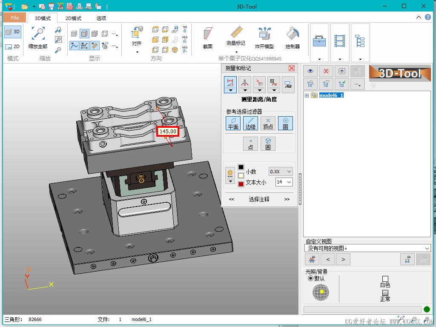Click the 炸开模型 explode model tool

264,38
